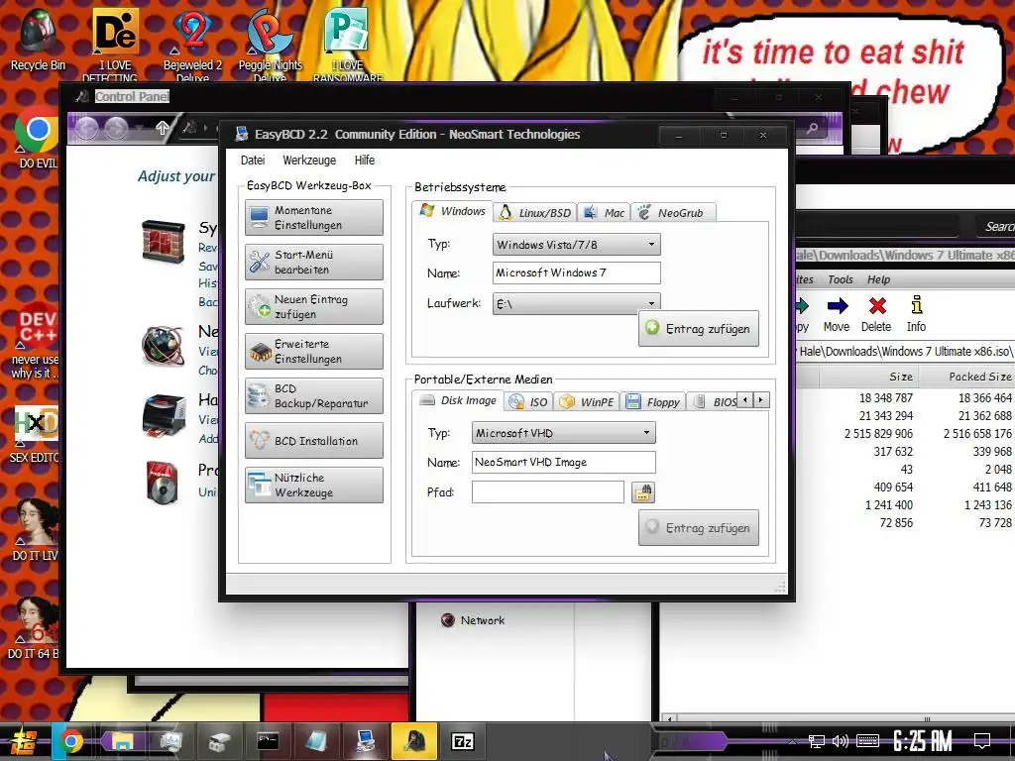
Task: Click the Microsoft Windows 7 name field
Action: tap(577, 273)
